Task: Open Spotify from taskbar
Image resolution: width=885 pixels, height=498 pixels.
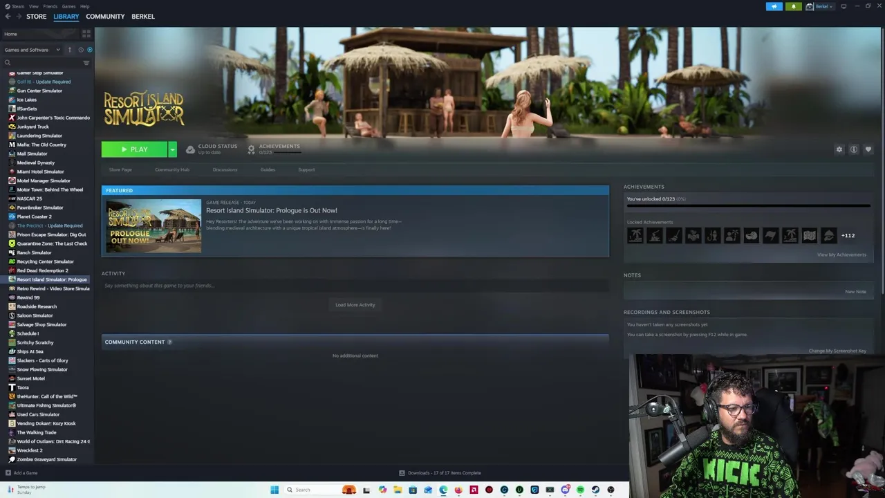Action: coord(580,490)
